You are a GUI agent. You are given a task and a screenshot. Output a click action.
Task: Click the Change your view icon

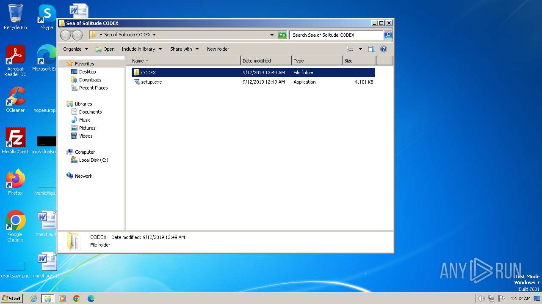tap(350, 49)
